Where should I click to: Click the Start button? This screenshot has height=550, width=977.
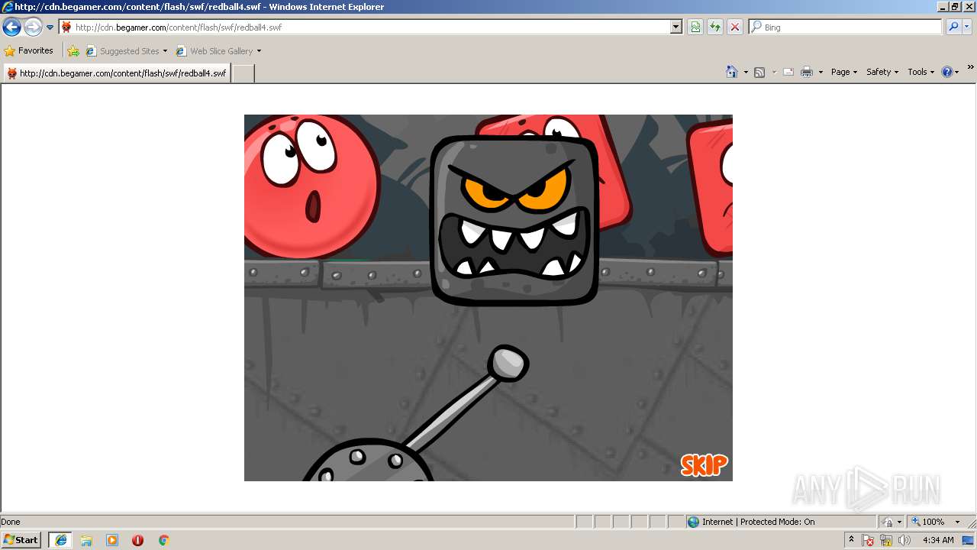[21, 539]
